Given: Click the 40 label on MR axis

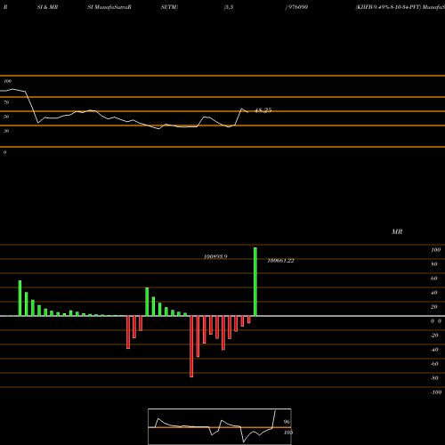Looking at the screenshot, I should click(x=433, y=293).
